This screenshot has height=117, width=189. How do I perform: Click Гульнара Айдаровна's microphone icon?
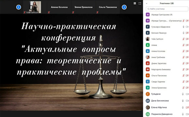point(183,27)
